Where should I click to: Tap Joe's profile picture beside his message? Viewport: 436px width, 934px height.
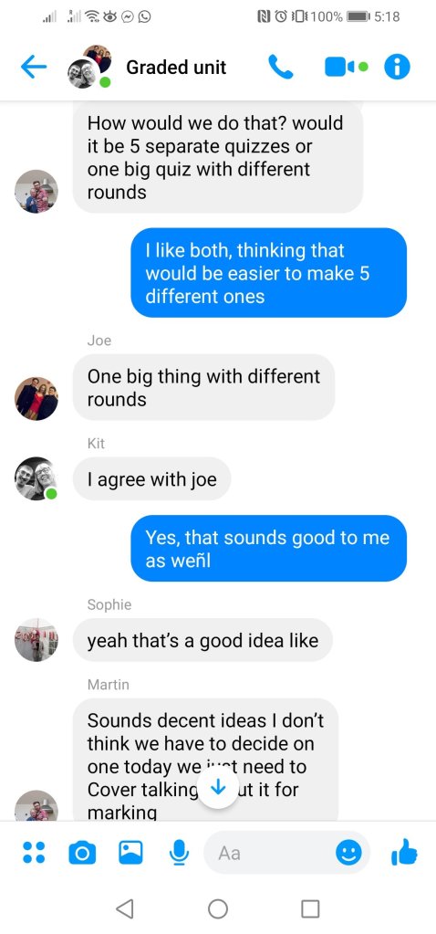click(36, 398)
